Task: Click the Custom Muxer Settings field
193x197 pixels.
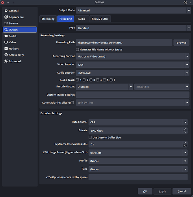Action: (133, 95)
